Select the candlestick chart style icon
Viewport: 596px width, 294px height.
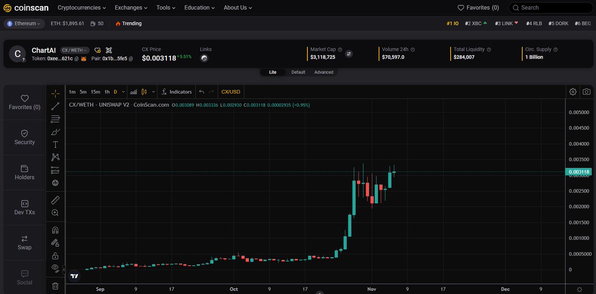pyautogui.click(x=145, y=92)
